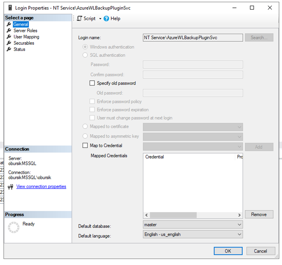The image size is (282, 265).
Task: Click wrench icon next to Status
Action: pyautogui.click(x=9, y=49)
